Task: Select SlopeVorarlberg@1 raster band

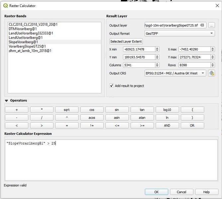Action: (23, 42)
